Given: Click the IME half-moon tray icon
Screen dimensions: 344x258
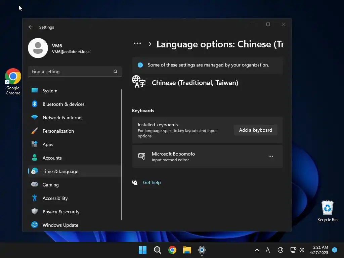Looking at the screenshot, I should click(281, 250).
